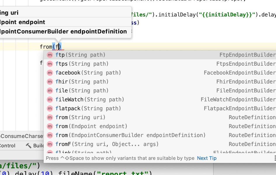Select ftp(String path) completion suggestion
Viewport: 276px width, 175px height.
81,55
